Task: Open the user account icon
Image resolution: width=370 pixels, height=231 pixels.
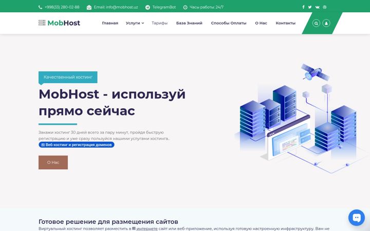Action: click(326, 23)
